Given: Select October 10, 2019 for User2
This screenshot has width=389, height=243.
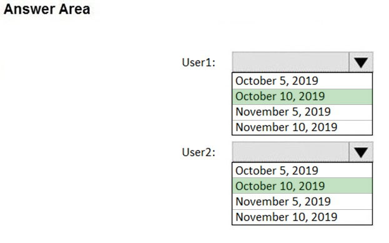Looking at the screenshot, I should (x=302, y=186).
